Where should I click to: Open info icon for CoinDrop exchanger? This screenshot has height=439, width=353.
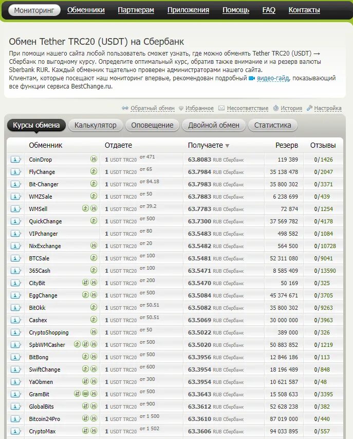15,160
